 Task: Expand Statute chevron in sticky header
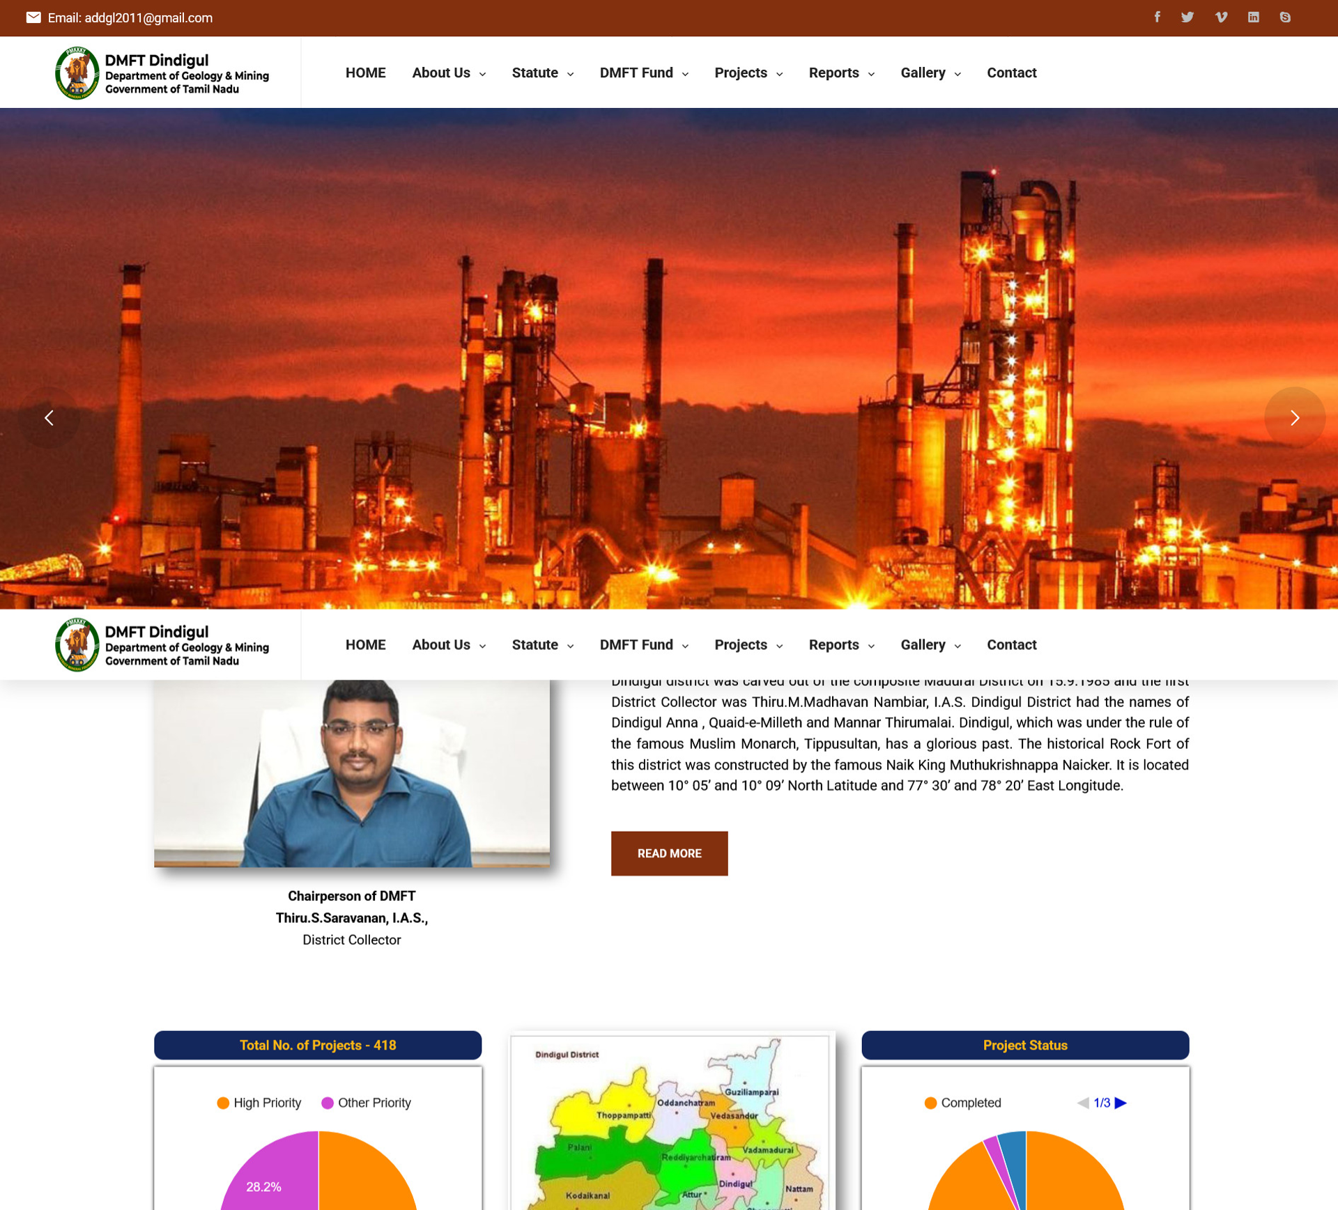click(570, 646)
